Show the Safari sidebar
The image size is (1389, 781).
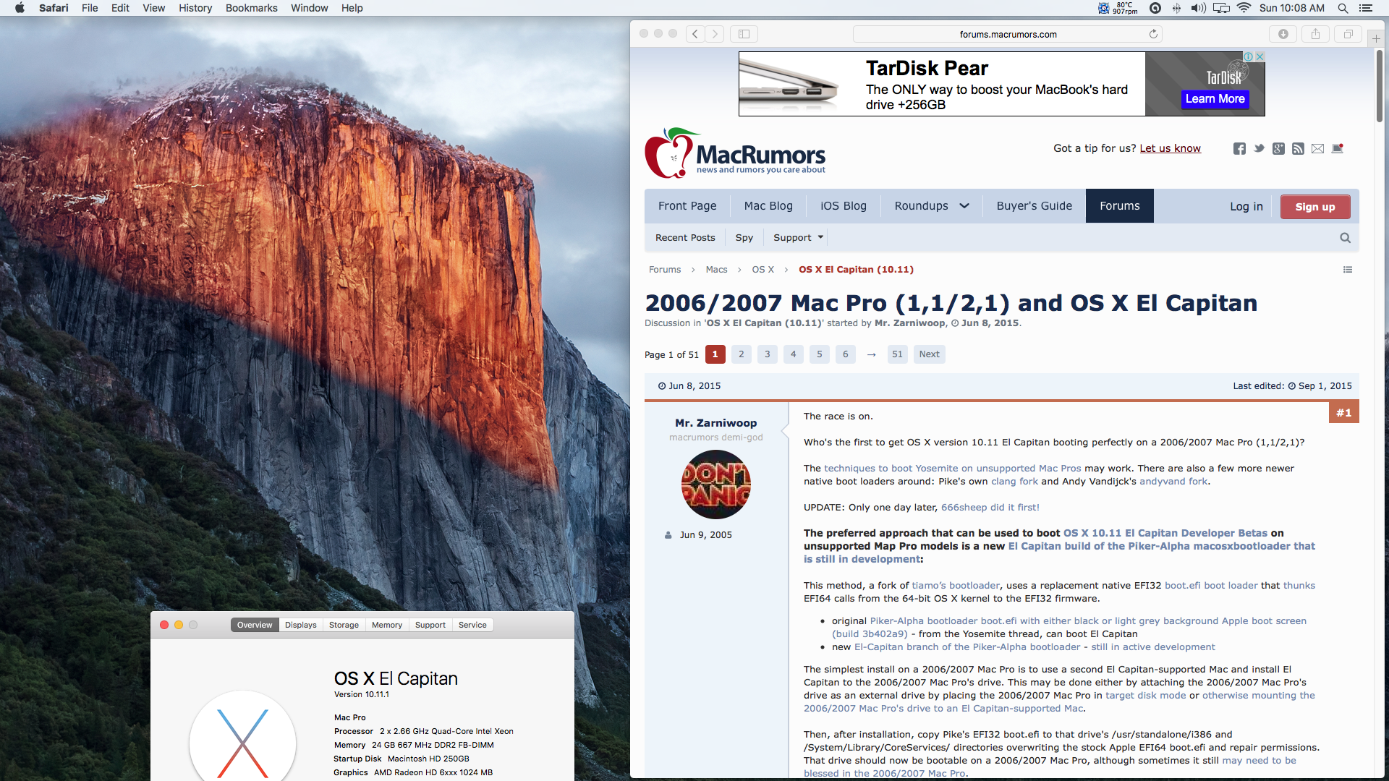(x=744, y=34)
